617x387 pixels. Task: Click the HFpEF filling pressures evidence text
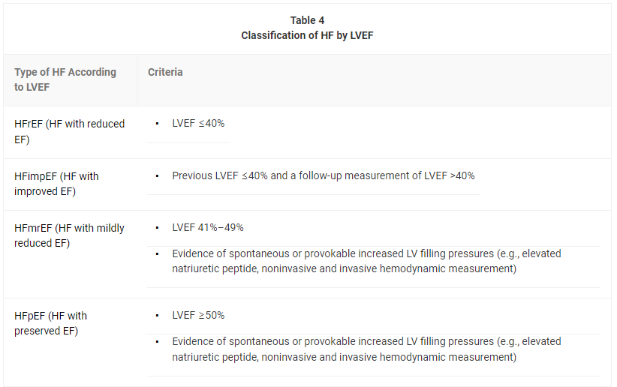(366, 349)
